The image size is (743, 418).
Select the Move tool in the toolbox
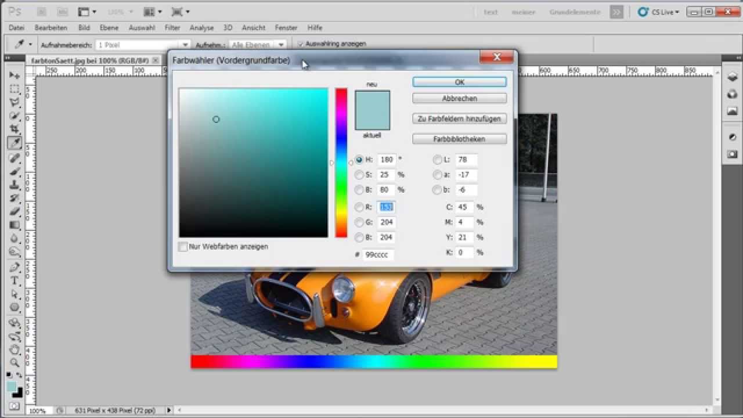coord(15,75)
